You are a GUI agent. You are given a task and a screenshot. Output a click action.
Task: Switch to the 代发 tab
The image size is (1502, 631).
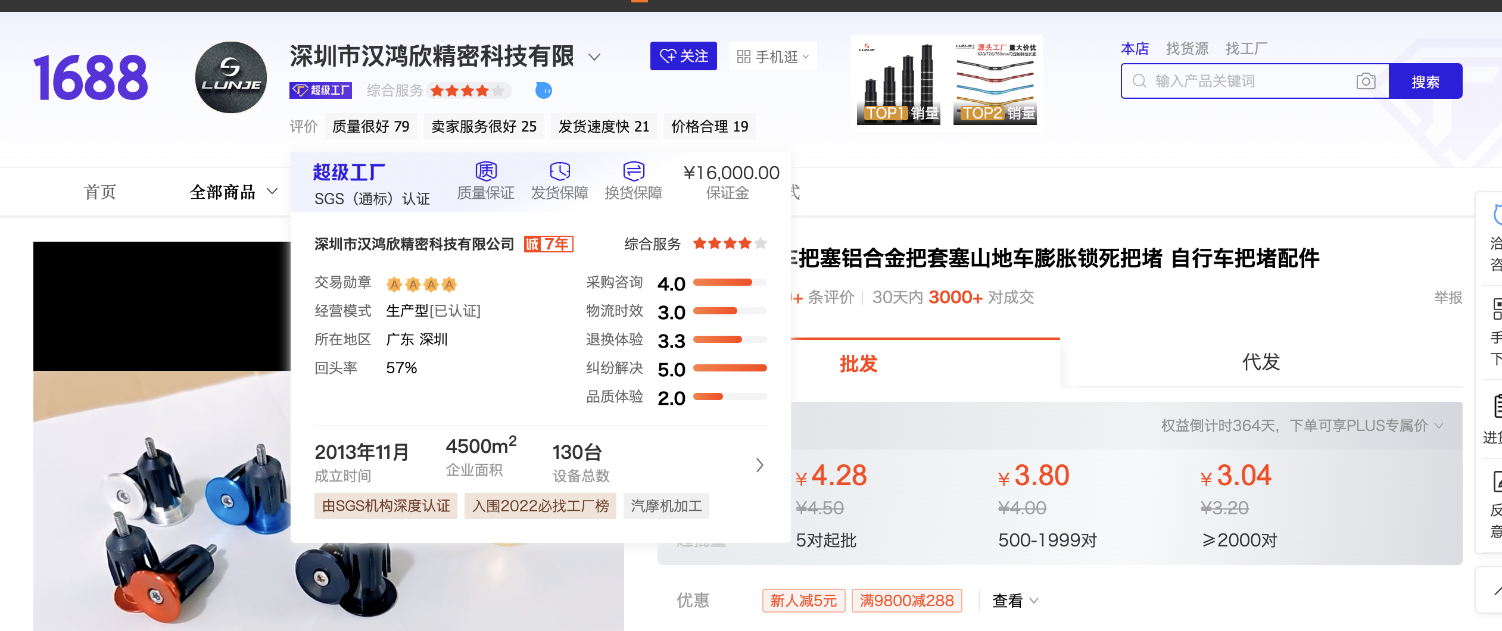click(1261, 362)
